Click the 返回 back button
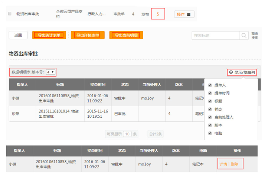This screenshot has height=178, width=268. [18, 36]
